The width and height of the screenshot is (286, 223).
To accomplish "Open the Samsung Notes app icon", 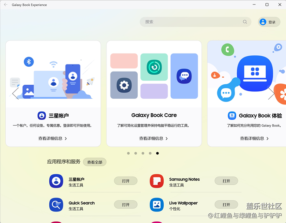I will click(157, 181).
